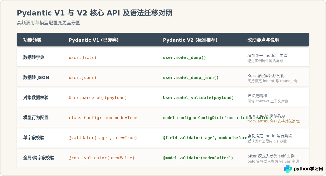Click the note '避免实例属性同名屏蔽'
326x176 pixels.
coord(265,61)
